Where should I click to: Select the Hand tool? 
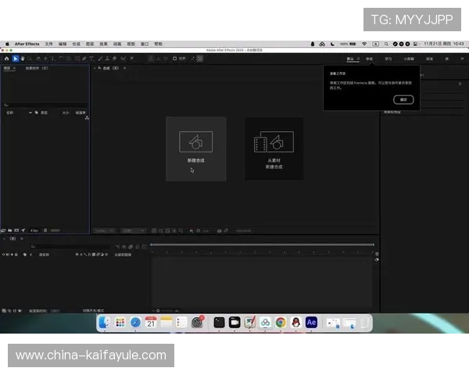[23, 58]
